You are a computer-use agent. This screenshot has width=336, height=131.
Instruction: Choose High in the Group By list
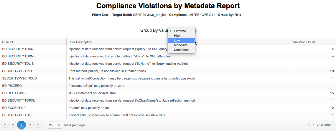(x=181, y=36)
